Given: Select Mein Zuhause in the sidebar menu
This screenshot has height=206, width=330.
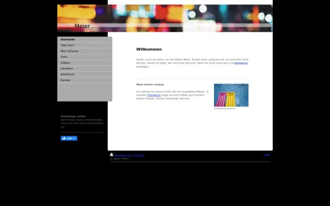Looking at the screenshot, I should pos(85,51).
